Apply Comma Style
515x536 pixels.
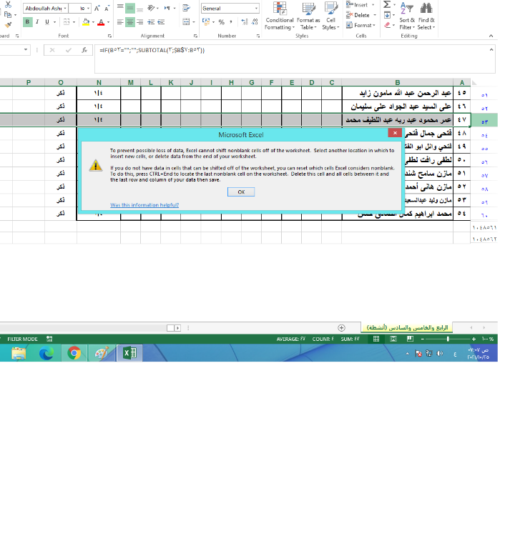tap(231, 22)
